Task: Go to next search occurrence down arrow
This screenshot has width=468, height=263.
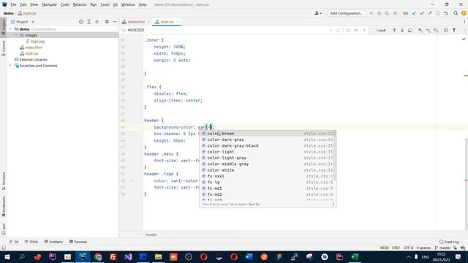Action: pos(402,31)
